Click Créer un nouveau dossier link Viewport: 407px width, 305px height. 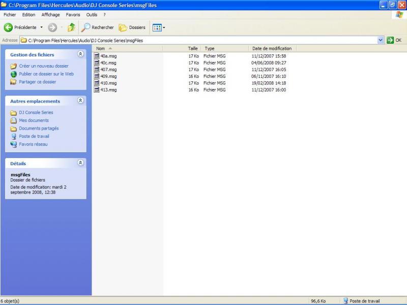[43, 66]
